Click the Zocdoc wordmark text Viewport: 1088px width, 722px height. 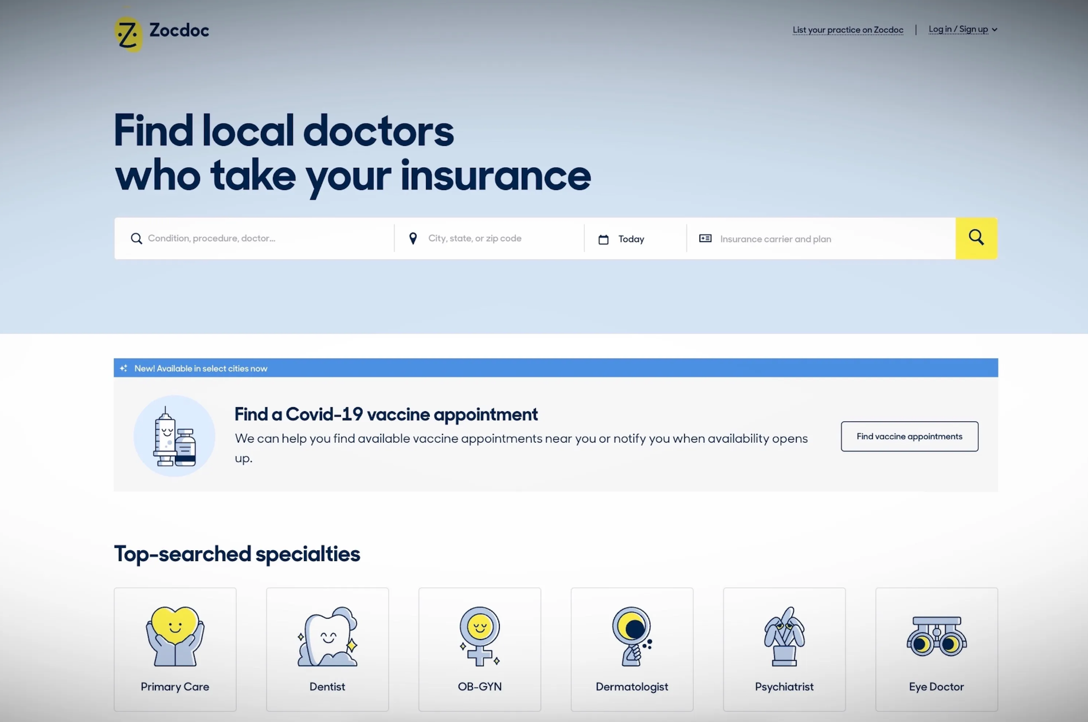[179, 30]
